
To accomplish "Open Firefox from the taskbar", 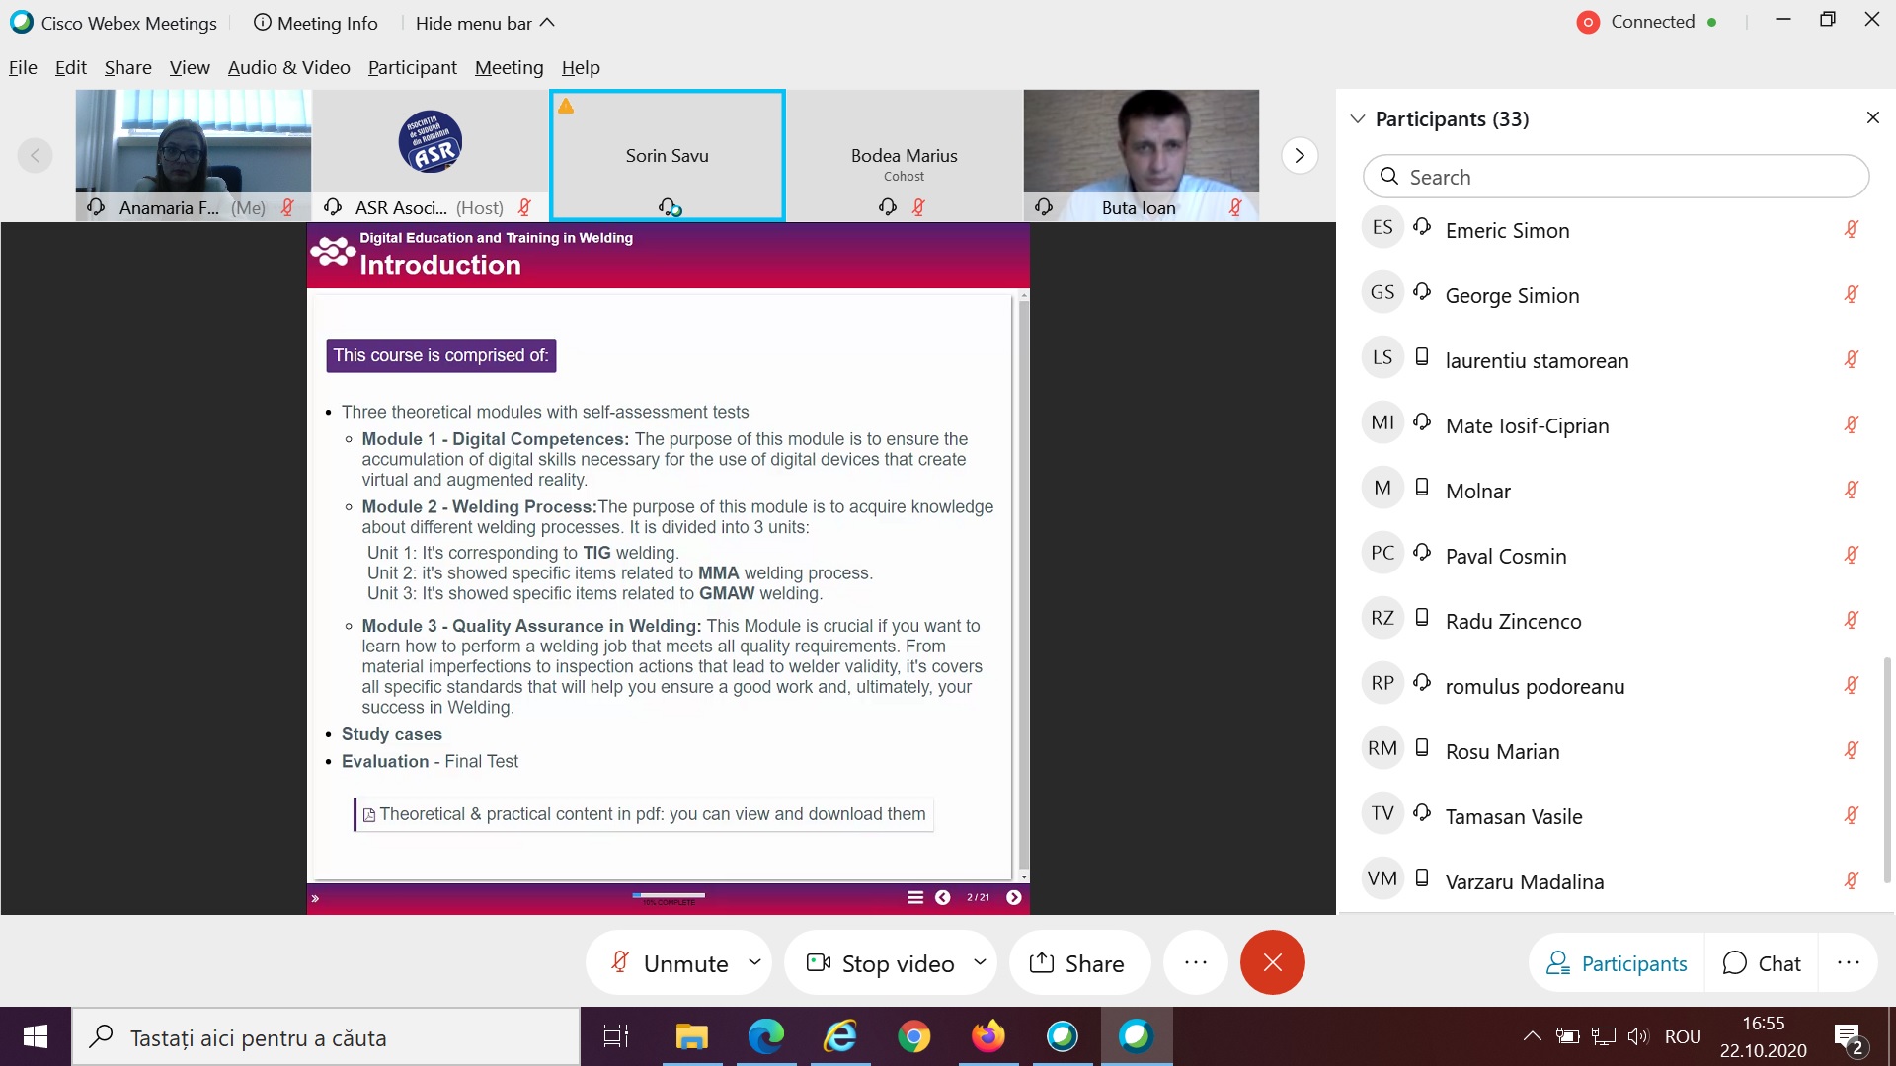I will click(987, 1036).
